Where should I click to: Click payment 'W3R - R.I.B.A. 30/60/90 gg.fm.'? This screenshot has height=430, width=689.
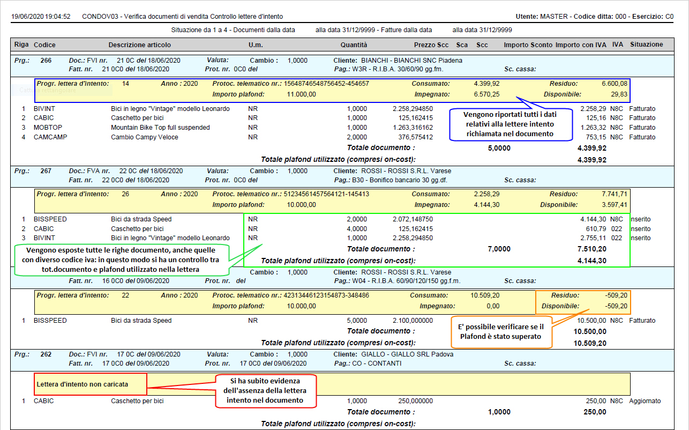point(397,69)
